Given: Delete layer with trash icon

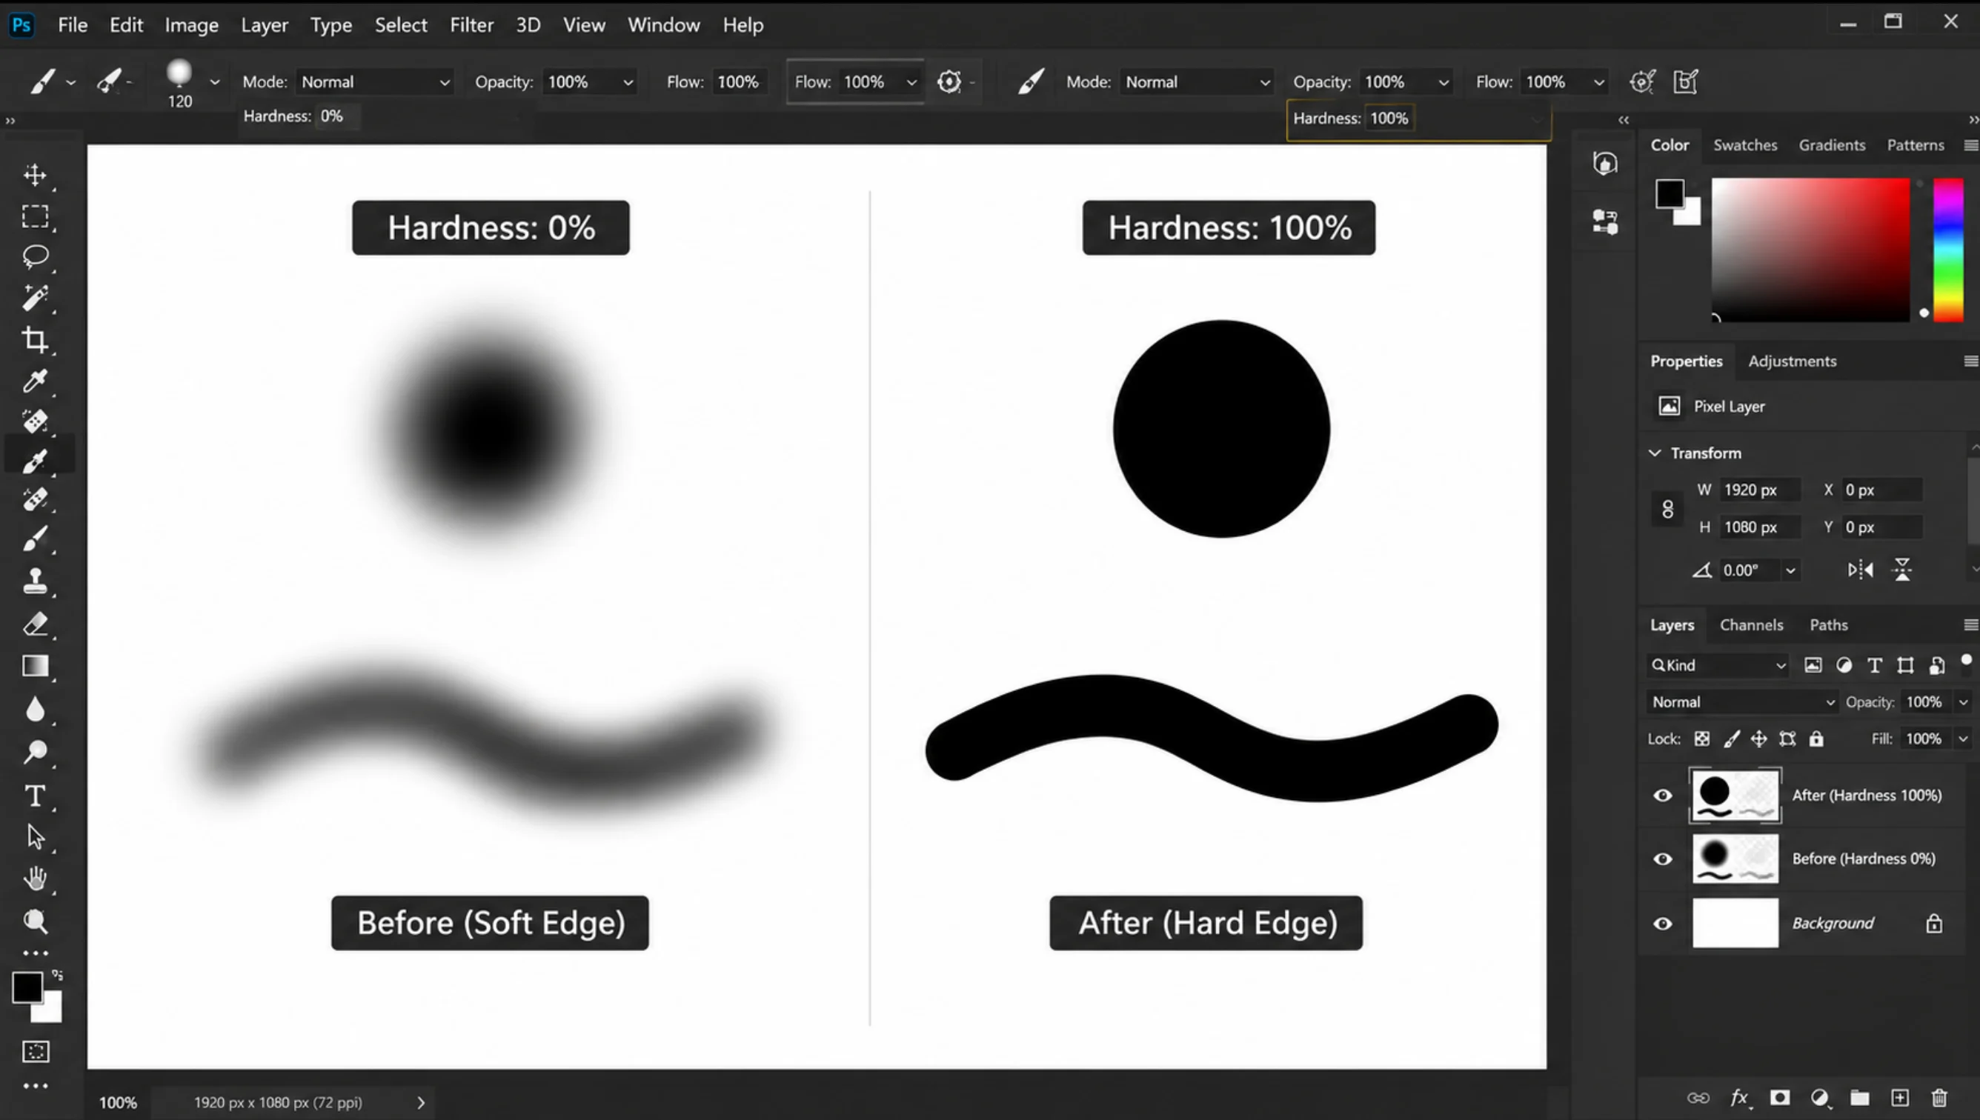Looking at the screenshot, I should click(x=1940, y=1098).
